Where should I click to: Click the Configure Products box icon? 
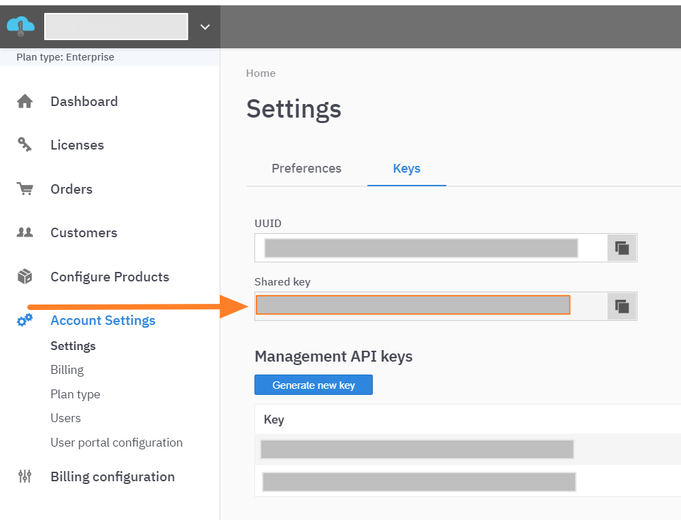pos(25,277)
